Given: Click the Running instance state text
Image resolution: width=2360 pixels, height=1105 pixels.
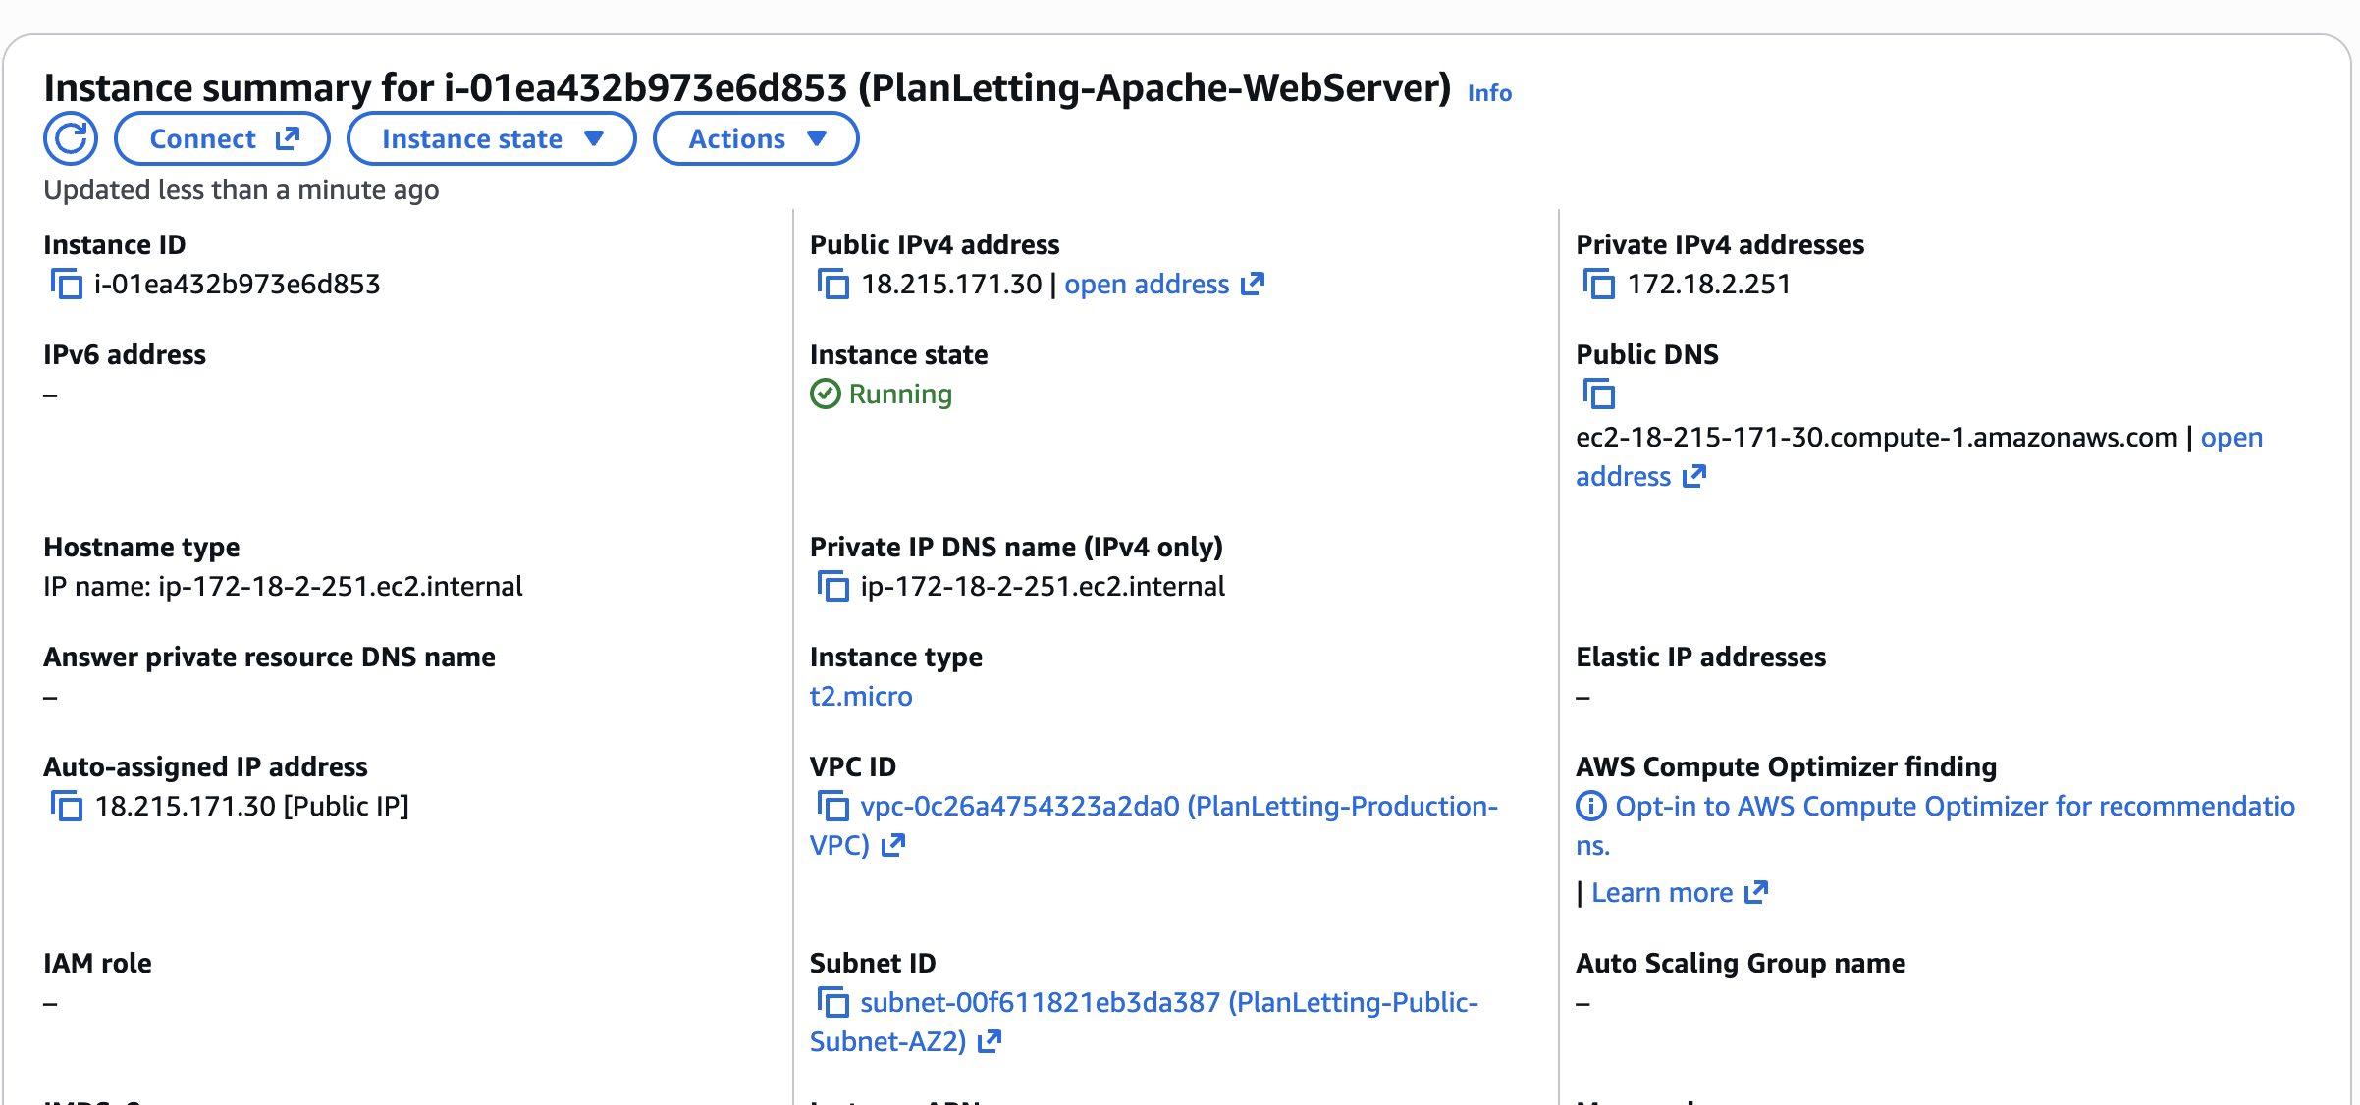Looking at the screenshot, I should 900,395.
